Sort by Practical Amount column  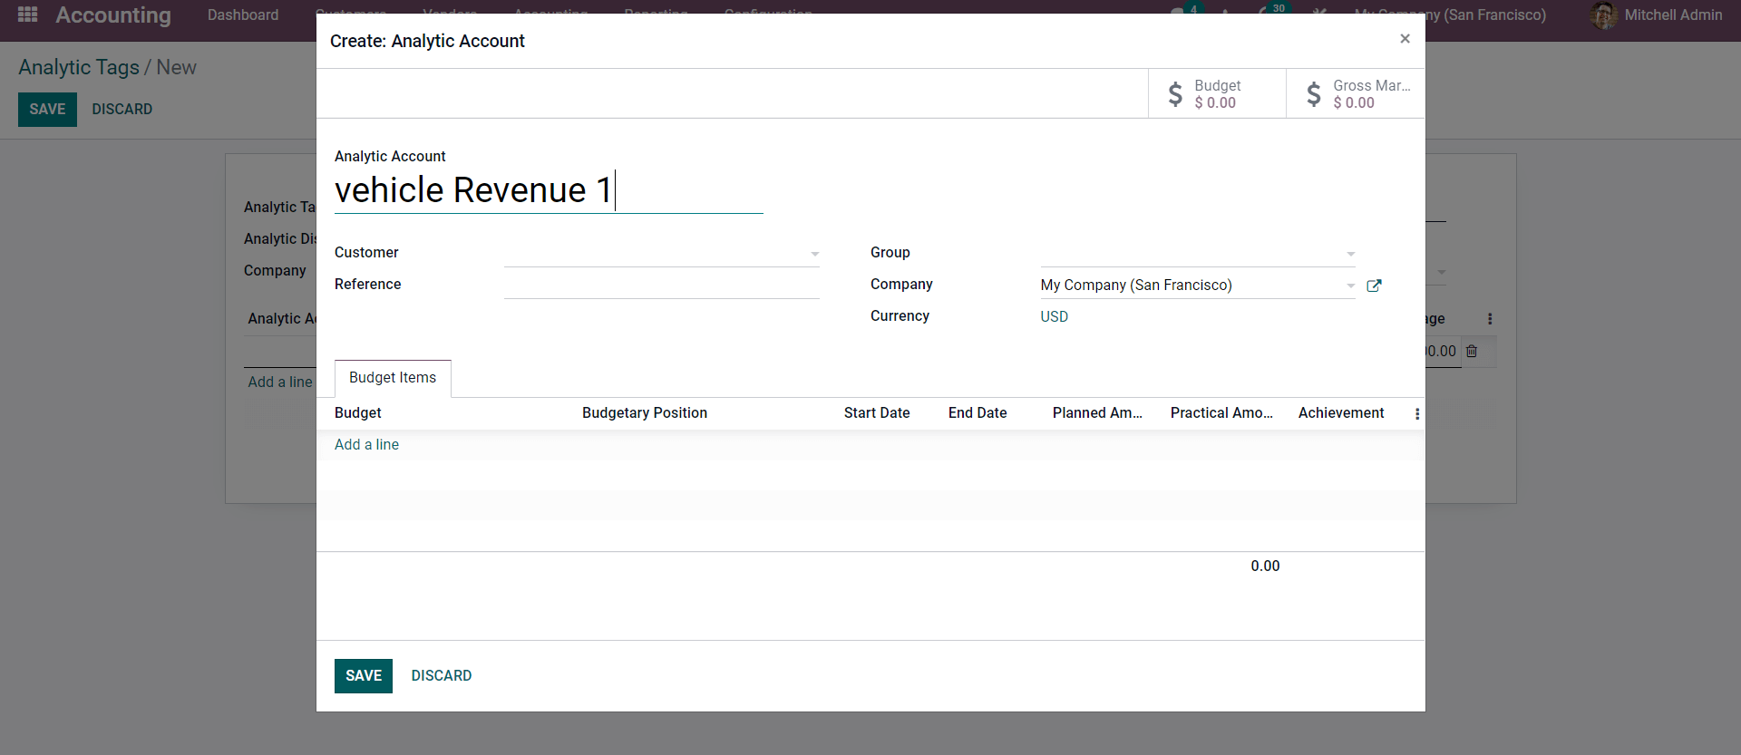1221,413
